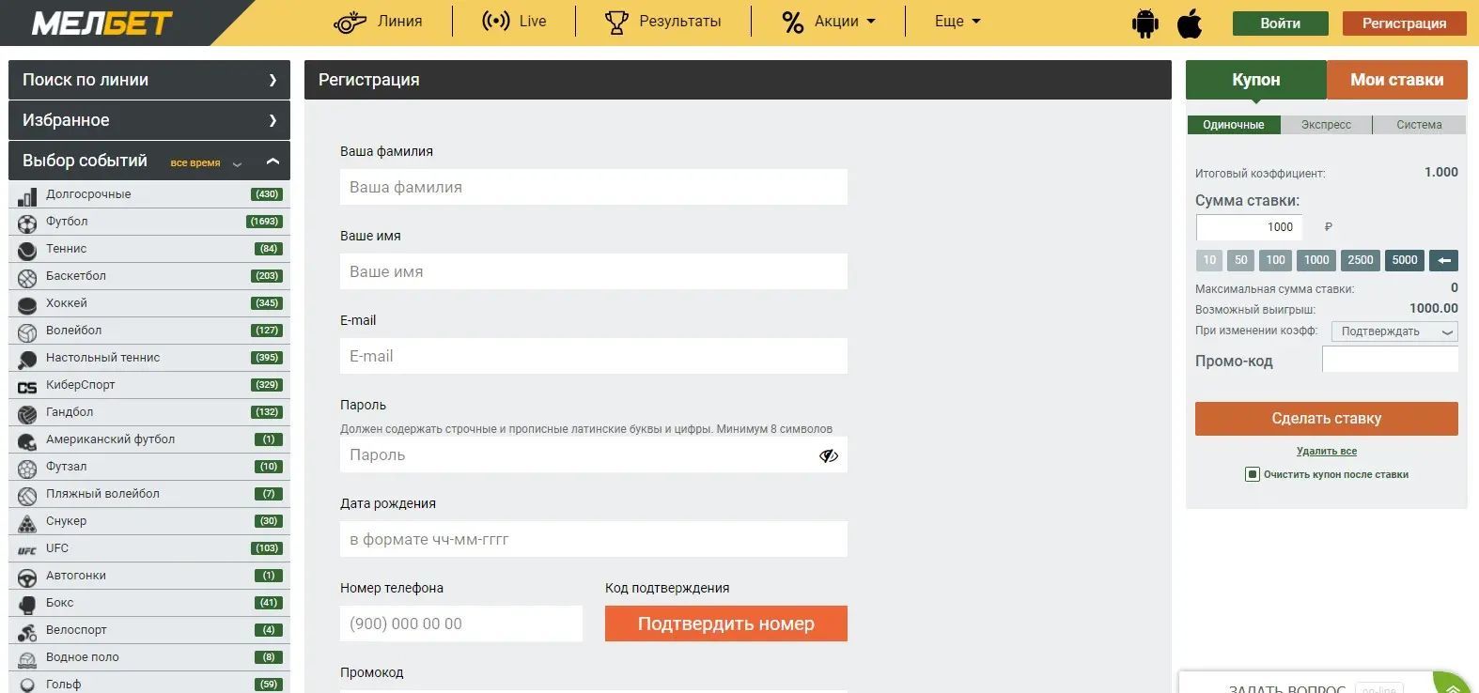Image resolution: width=1479 pixels, height=693 pixels.
Task: Click the Теннис ball icon
Action: click(x=27, y=250)
